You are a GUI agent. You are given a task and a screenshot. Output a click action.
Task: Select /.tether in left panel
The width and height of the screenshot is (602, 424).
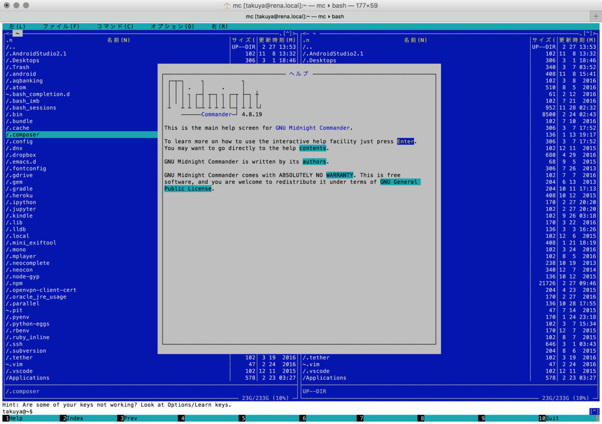pos(19,358)
